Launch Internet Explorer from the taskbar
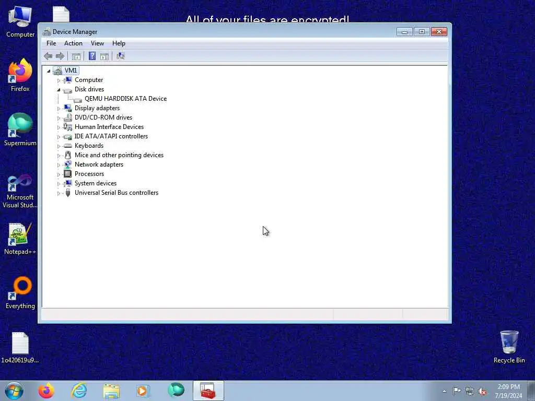Screen dimensions: 535x401 click(x=79, y=391)
